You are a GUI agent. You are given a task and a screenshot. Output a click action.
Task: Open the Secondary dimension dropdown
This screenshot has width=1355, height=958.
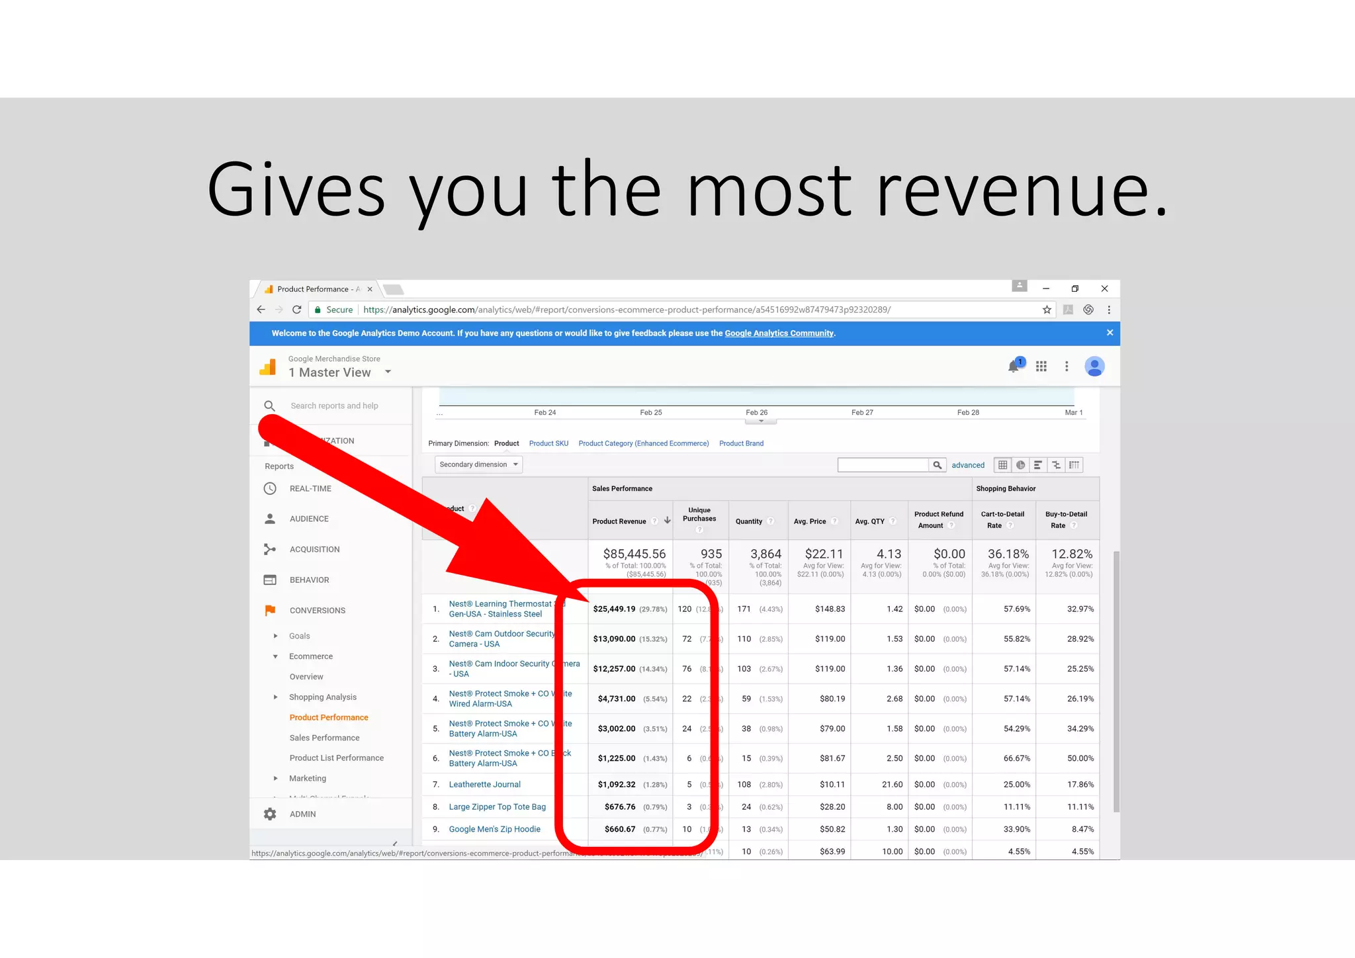tap(478, 464)
